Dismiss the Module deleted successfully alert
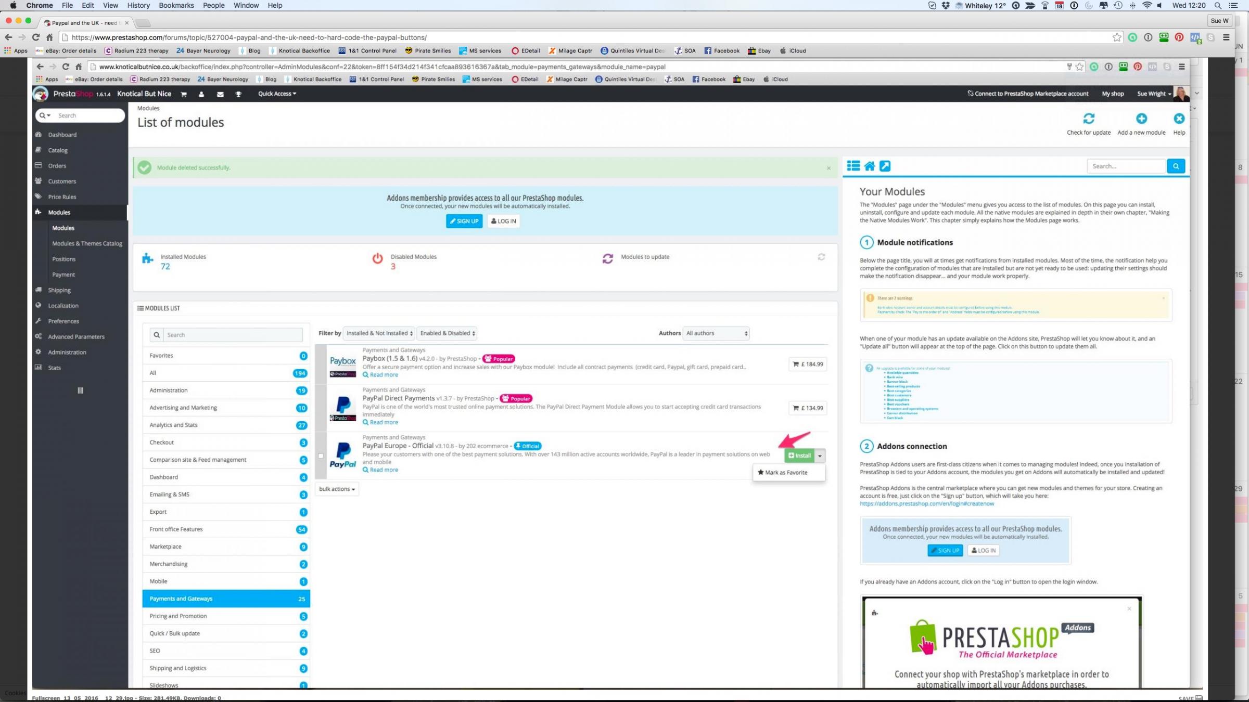 coord(829,168)
